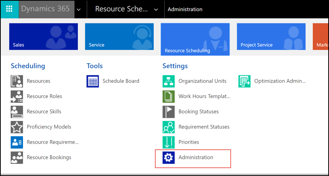The image size is (329, 176).
Task: Open Resource Bookings entry
Action: [x=49, y=157]
